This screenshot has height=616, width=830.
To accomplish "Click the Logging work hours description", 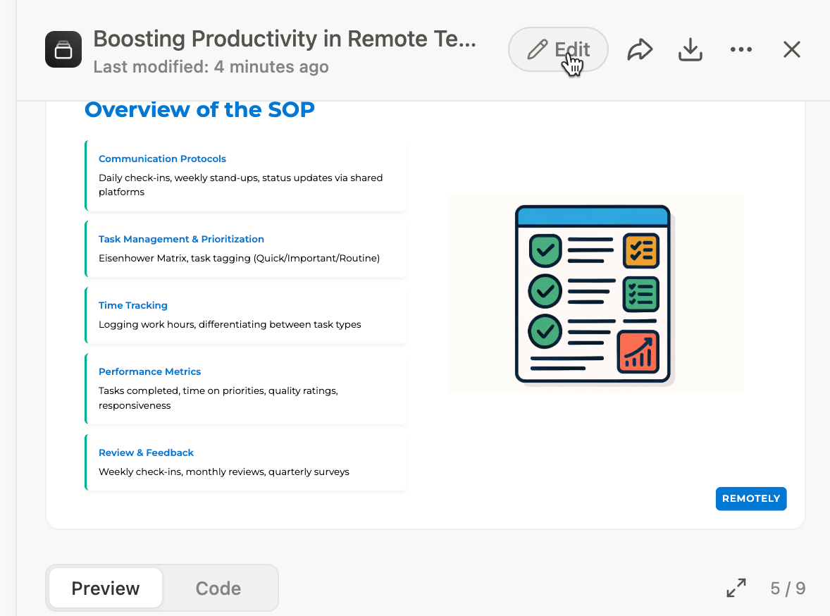I will point(230,325).
